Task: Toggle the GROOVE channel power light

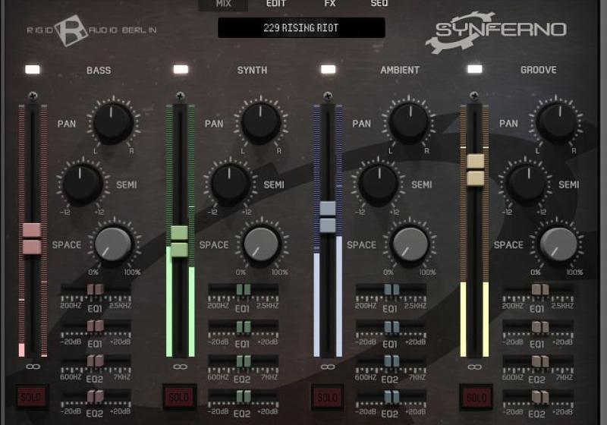Action: tap(475, 69)
